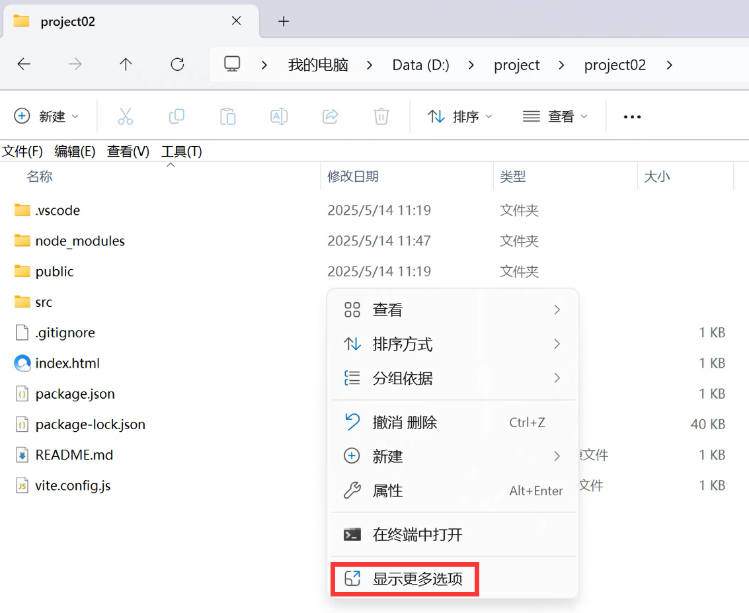Go forward with the right arrow

click(75, 64)
